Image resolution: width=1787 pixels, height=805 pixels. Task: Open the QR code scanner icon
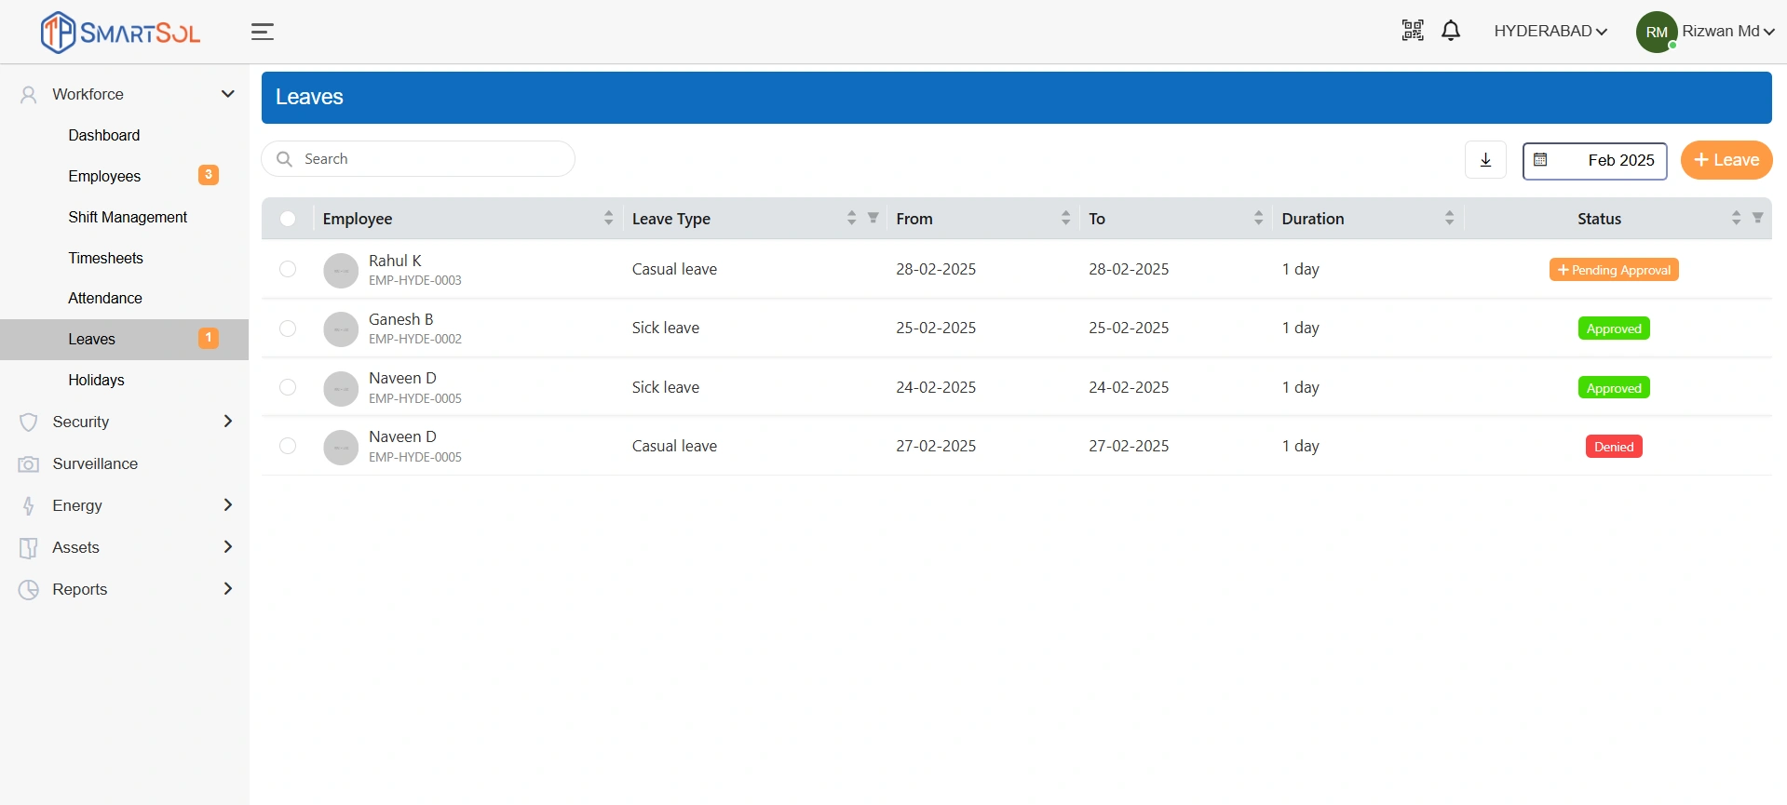(x=1412, y=31)
